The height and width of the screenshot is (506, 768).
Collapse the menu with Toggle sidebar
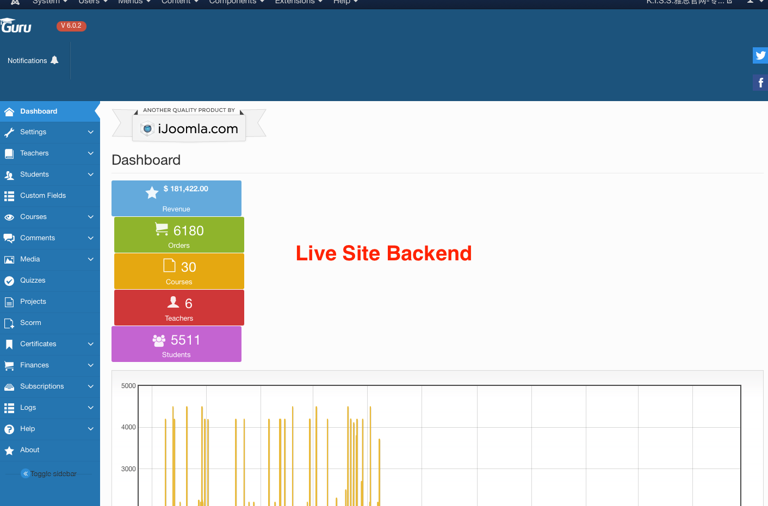(x=49, y=473)
